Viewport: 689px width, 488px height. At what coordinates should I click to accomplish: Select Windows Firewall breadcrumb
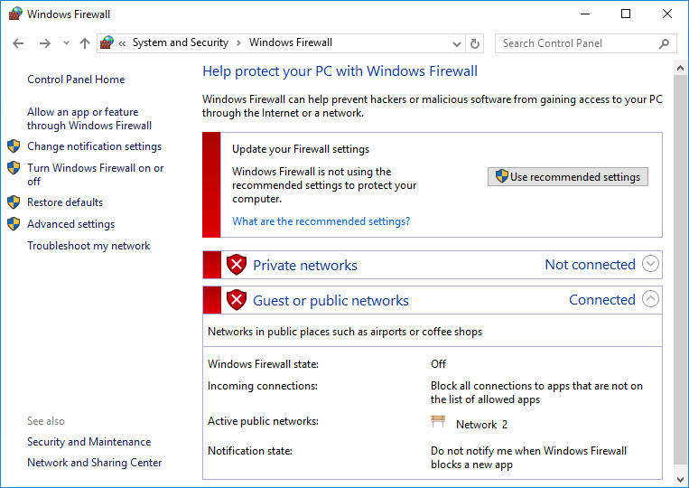point(291,42)
